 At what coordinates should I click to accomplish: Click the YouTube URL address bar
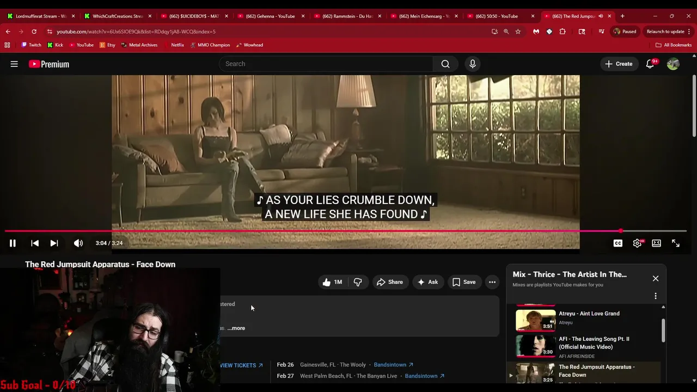click(x=272, y=32)
